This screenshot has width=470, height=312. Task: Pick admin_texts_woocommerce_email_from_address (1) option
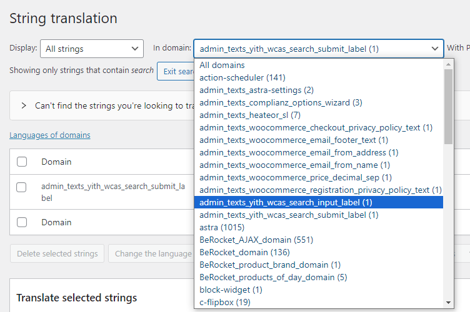pos(318,152)
